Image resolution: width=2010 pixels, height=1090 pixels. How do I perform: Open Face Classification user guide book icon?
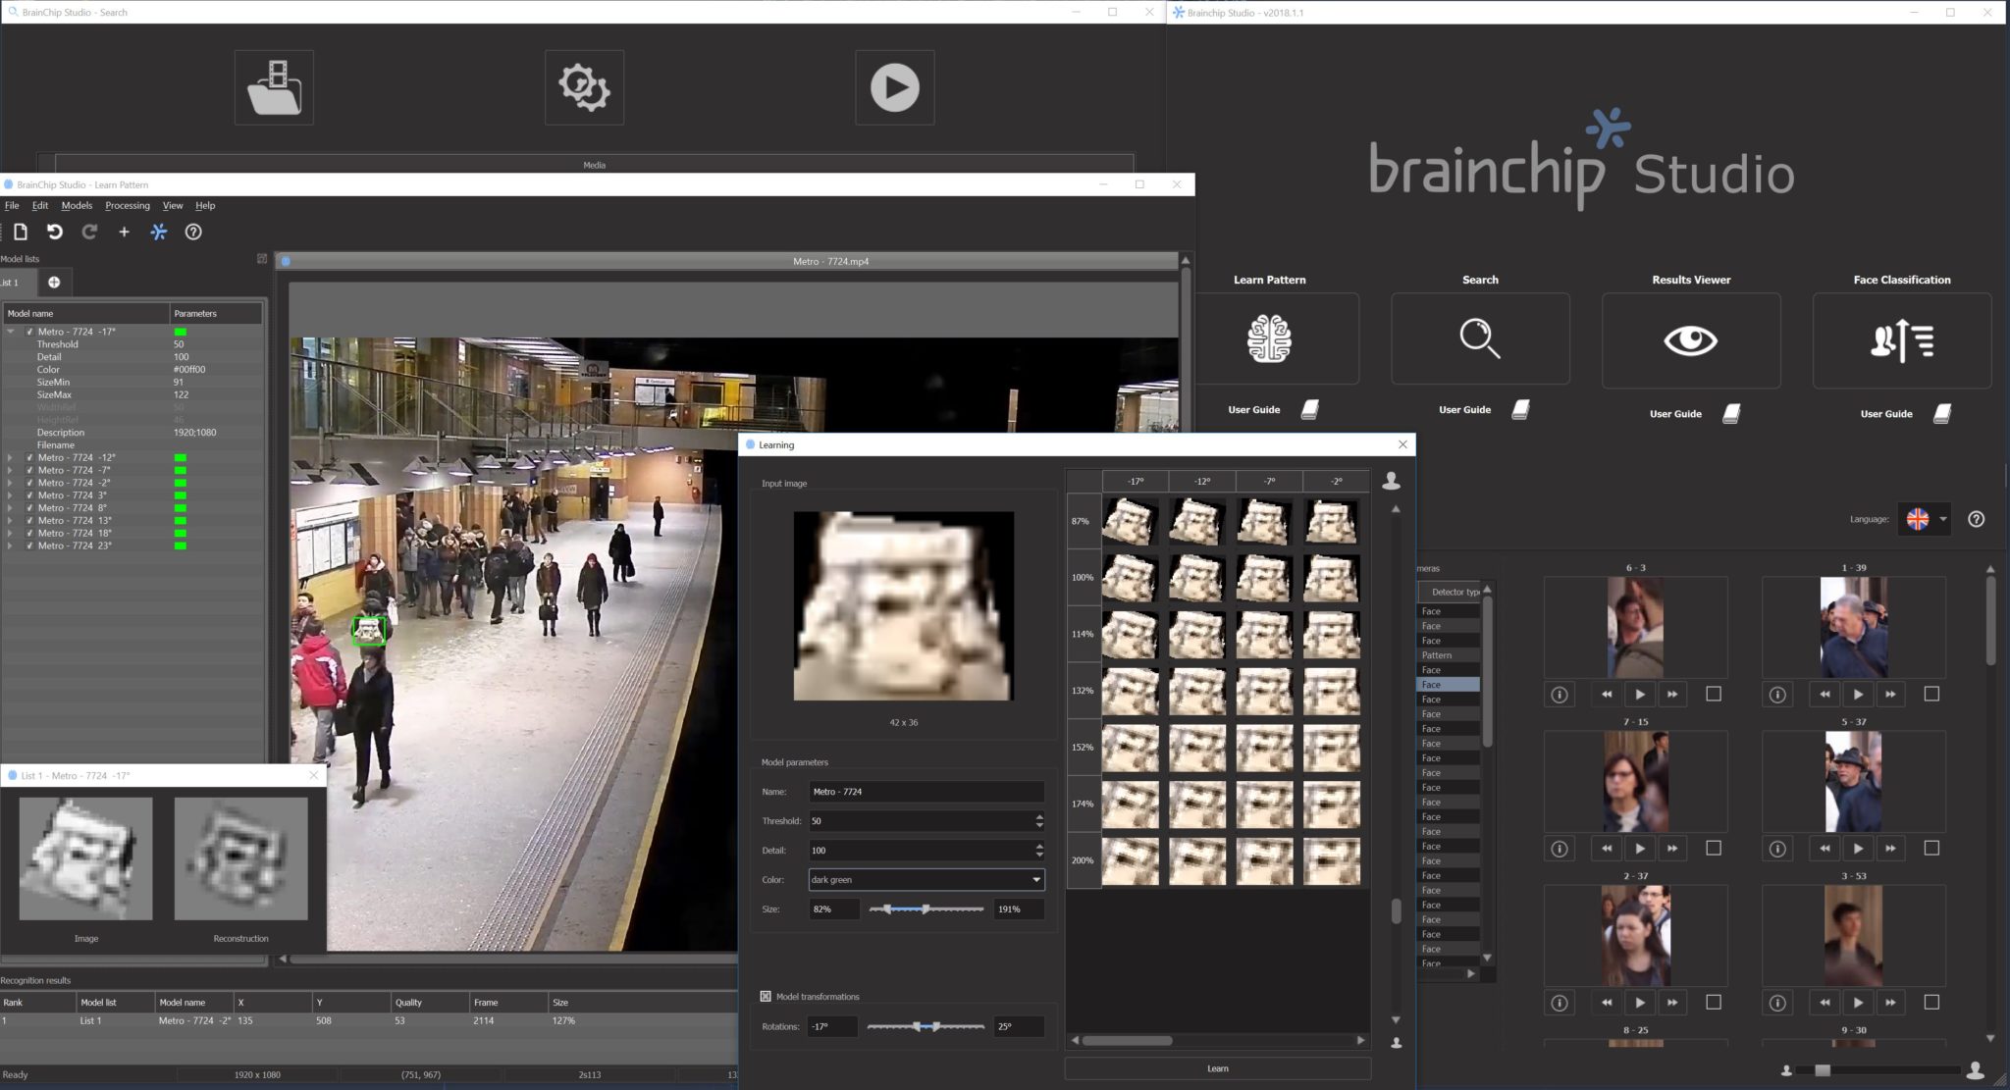[x=1943, y=414]
